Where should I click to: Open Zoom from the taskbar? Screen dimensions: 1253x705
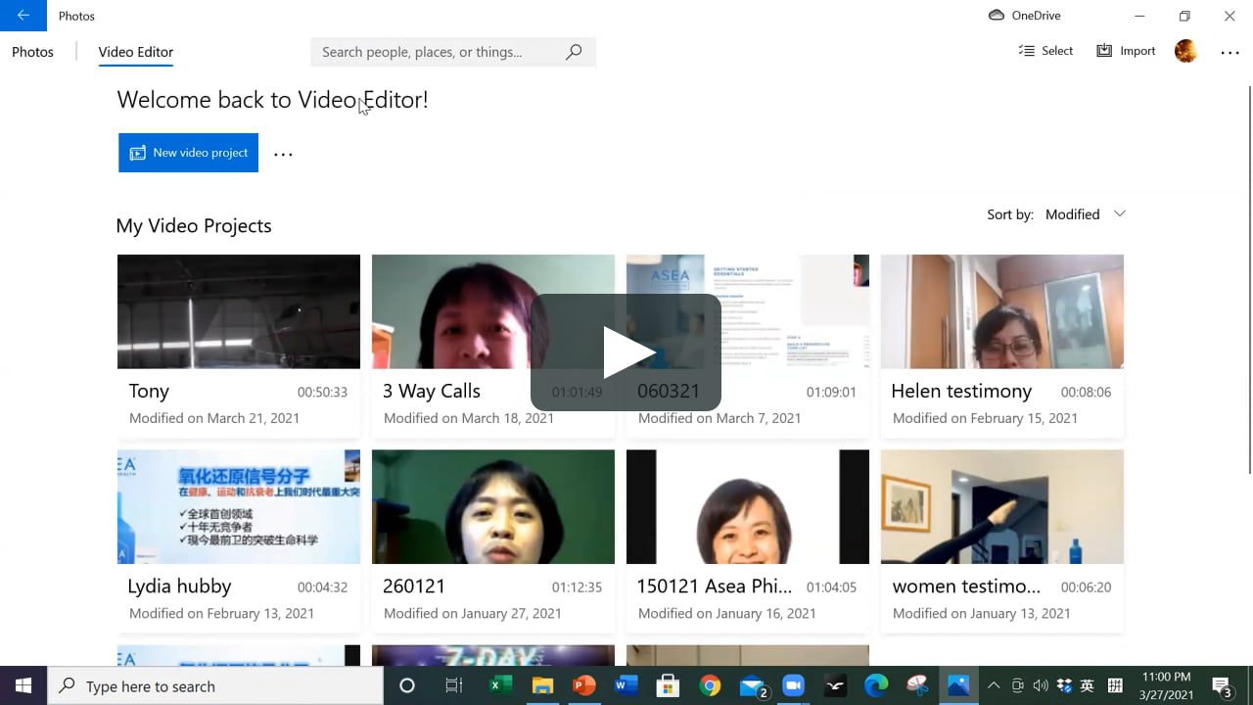coord(793,685)
